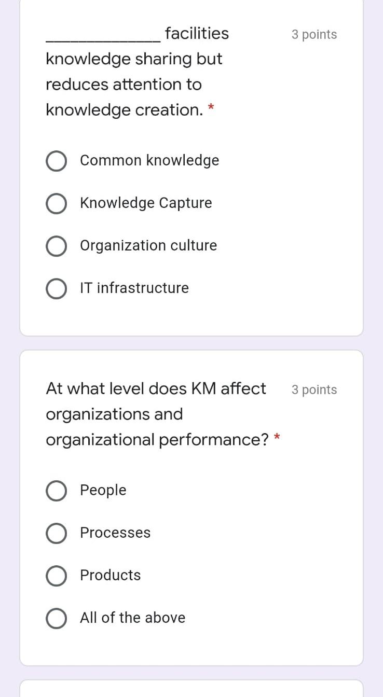Select People for the KM level question

click(x=57, y=491)
